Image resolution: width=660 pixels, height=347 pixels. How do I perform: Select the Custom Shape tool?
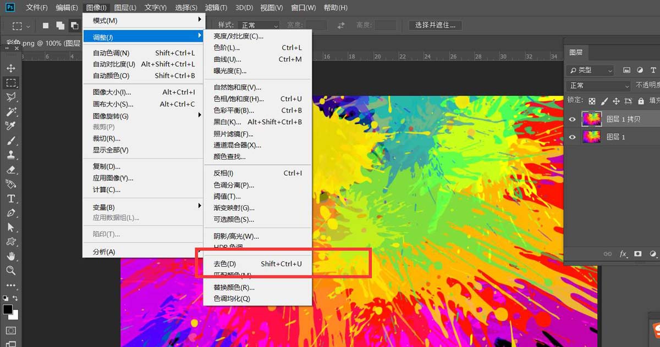(10, 242)
